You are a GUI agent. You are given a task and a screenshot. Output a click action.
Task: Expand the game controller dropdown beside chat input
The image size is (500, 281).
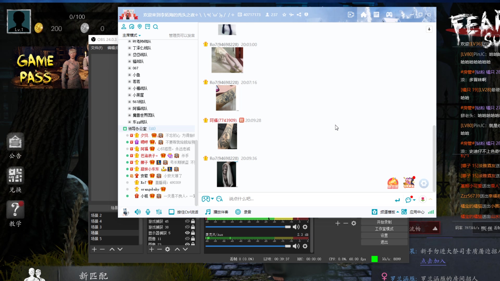coord(212,199)
